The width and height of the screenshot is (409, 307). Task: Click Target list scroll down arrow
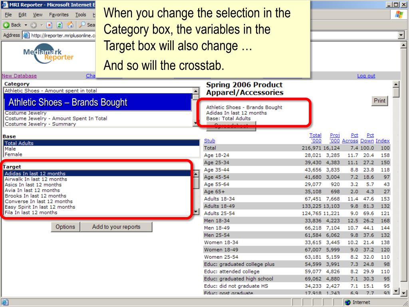[x=196, y=211]
